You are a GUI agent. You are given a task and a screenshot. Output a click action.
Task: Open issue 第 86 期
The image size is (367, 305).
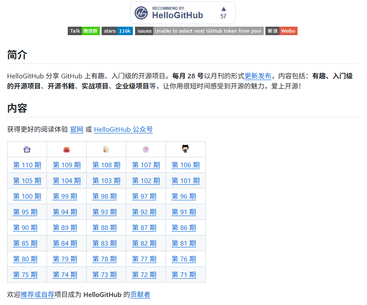click(184, 228)
